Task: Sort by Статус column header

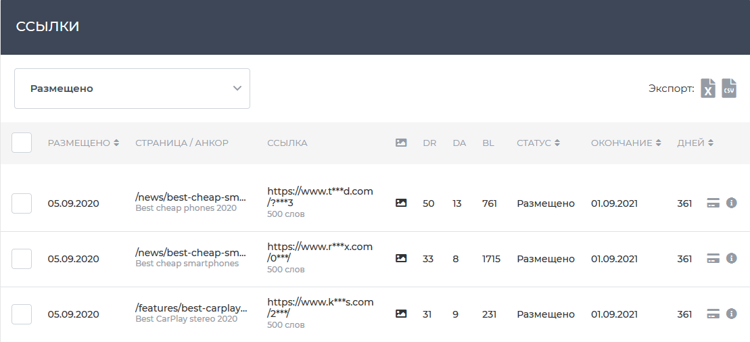Action: click(x=538, y=143)
